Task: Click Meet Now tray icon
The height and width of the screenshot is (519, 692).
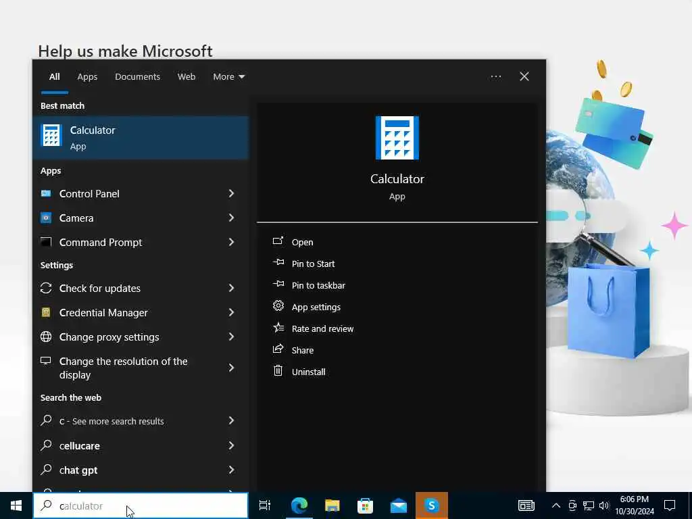Action: pyautogui.click(x=572, y=505)
